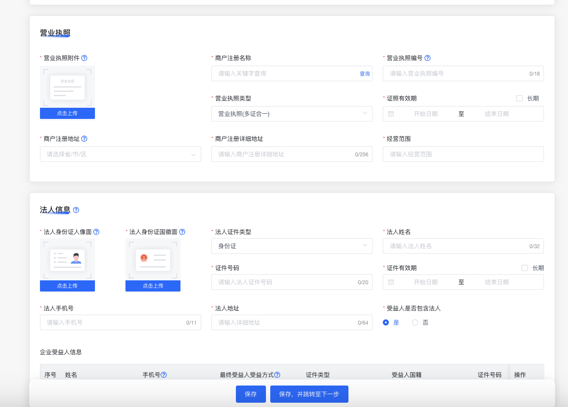
Task: Click help icon by 最终受益人受益方式 column
Action: (277, 375)
